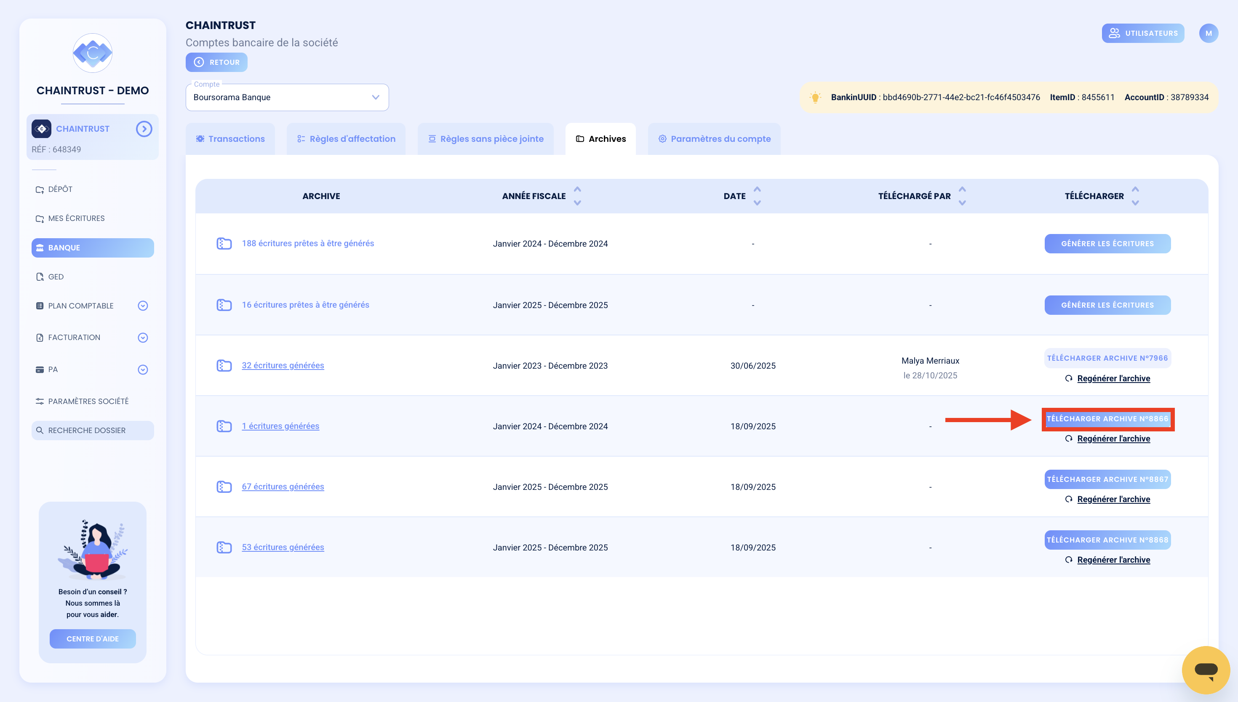Expand the Facturation chevron
This screenshot has height=702, width=1238.
(x=143, y=338)
